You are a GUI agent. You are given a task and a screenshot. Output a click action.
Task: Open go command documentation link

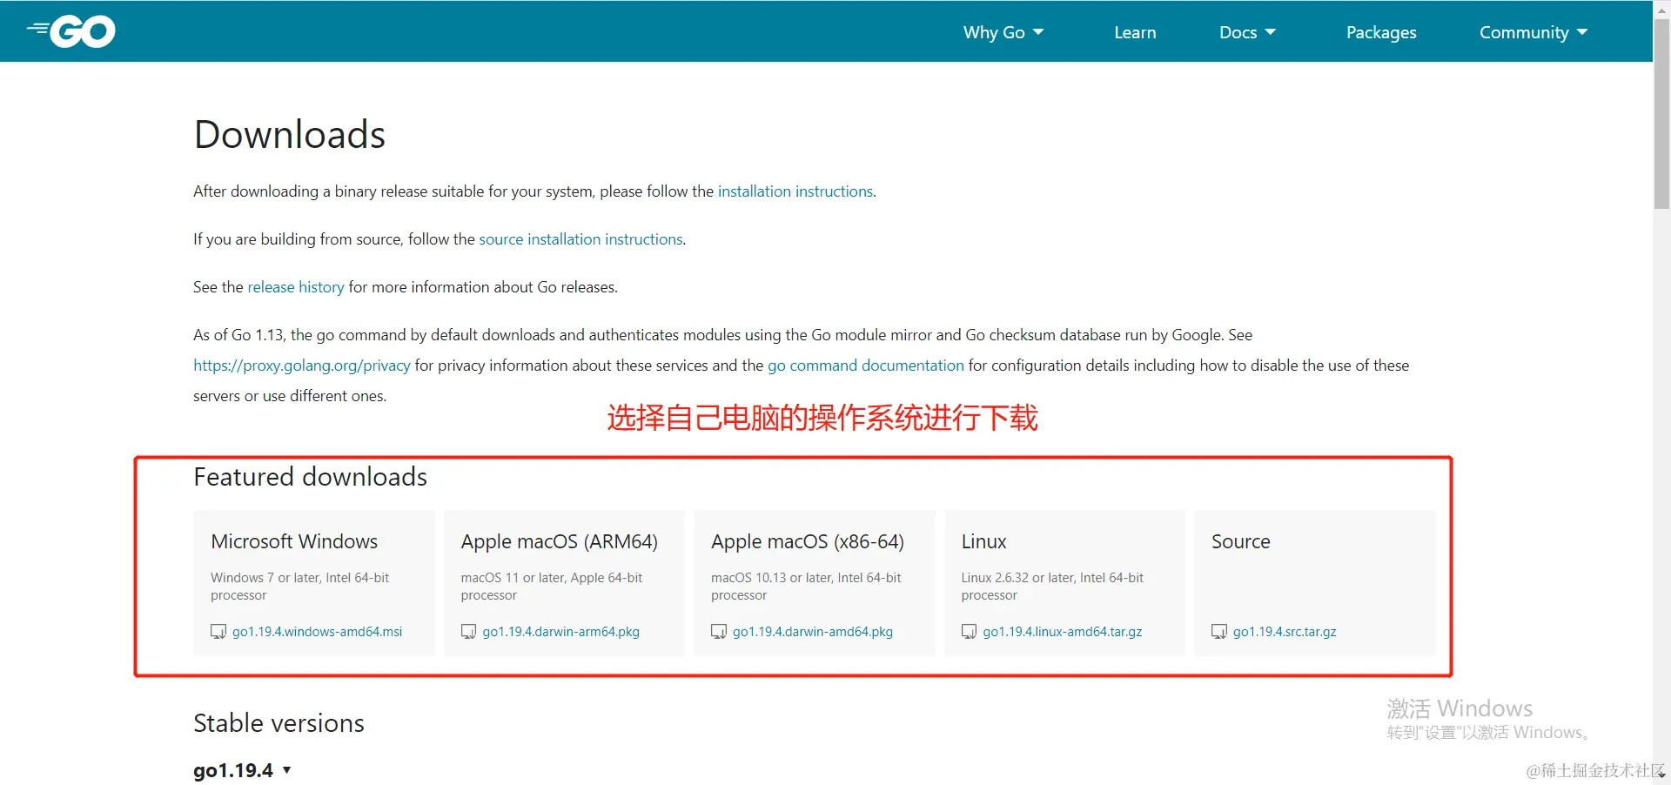[x=866, y=366]
